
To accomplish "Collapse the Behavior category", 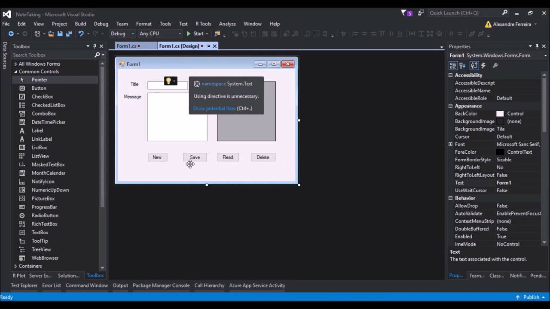I will [x=450, y=198].
